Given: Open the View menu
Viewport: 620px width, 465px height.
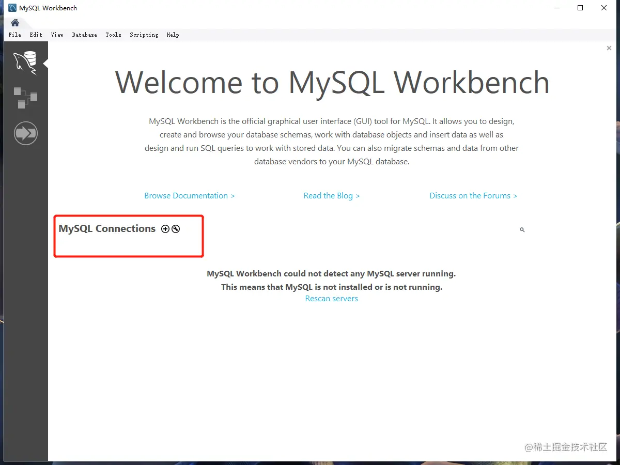Looking at the screenshot, I should tap(57, 35).
